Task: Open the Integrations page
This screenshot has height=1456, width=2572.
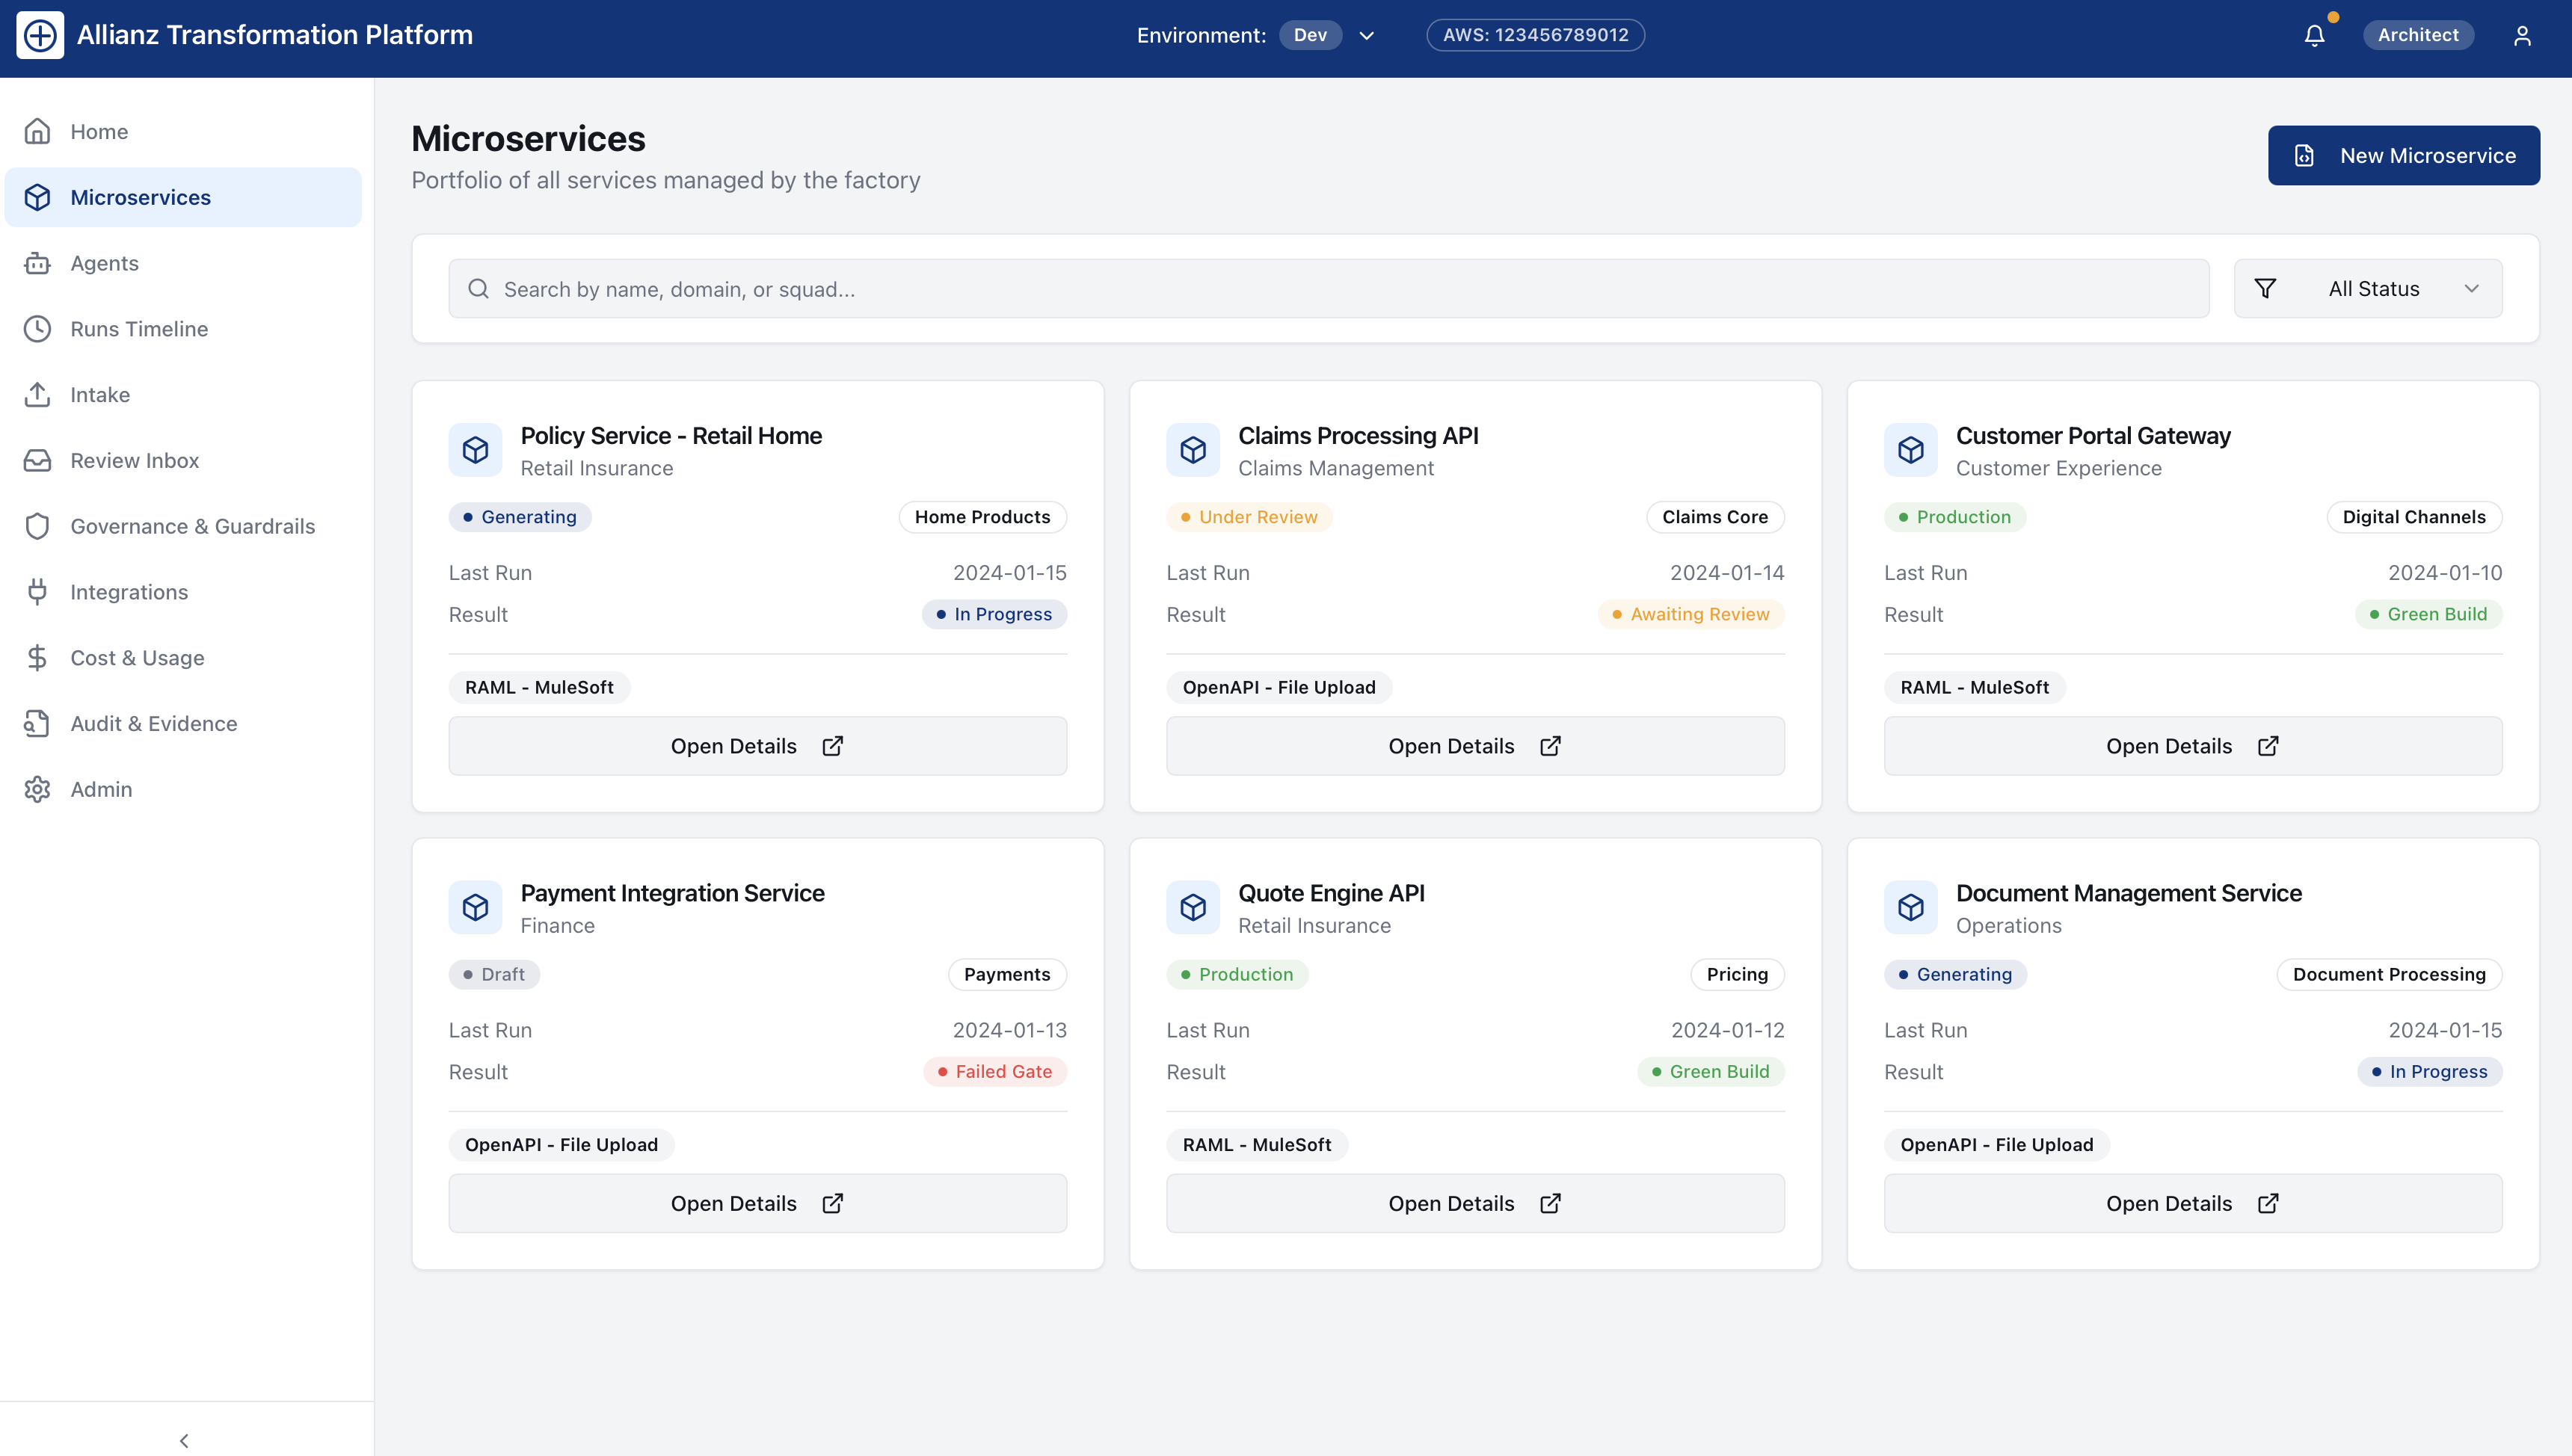Action: [129, 591]
